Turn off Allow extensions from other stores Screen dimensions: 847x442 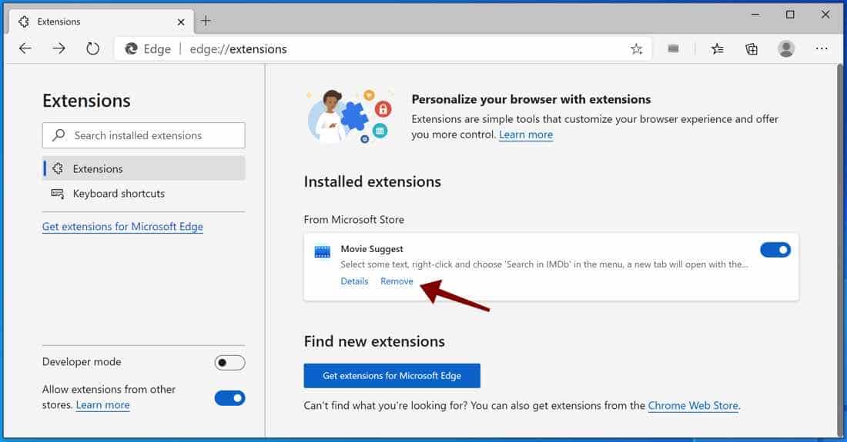point(229,398)
